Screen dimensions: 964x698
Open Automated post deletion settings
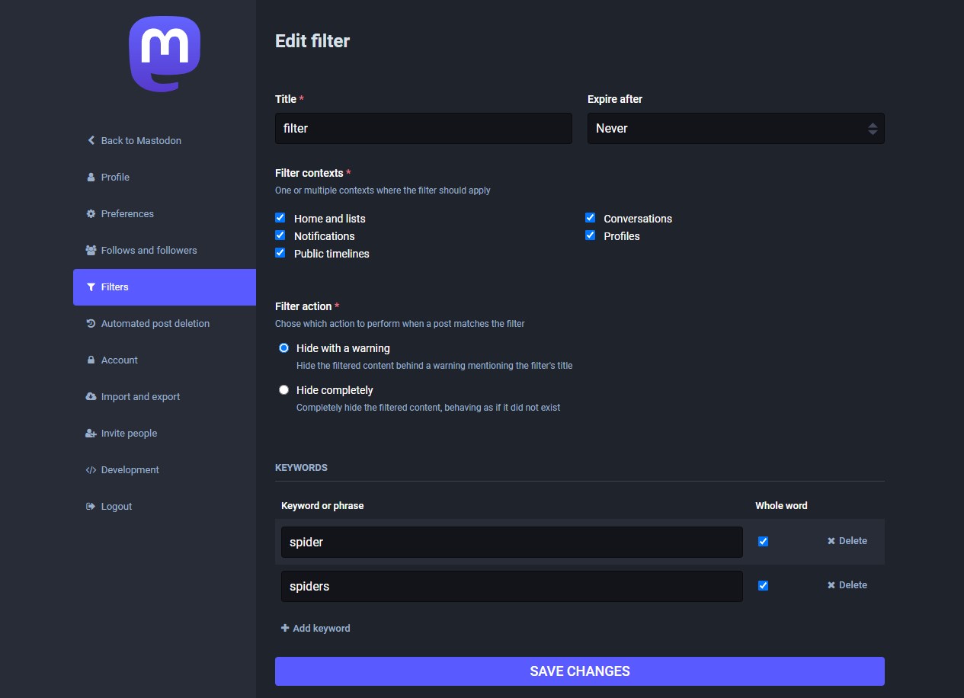[x=165, y=323]
